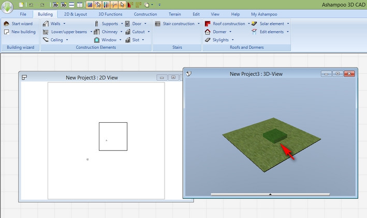The image size is (367, 218).
Task: Click the stacked layers icon in quick toolbar
Action: (x=146, y=5)
